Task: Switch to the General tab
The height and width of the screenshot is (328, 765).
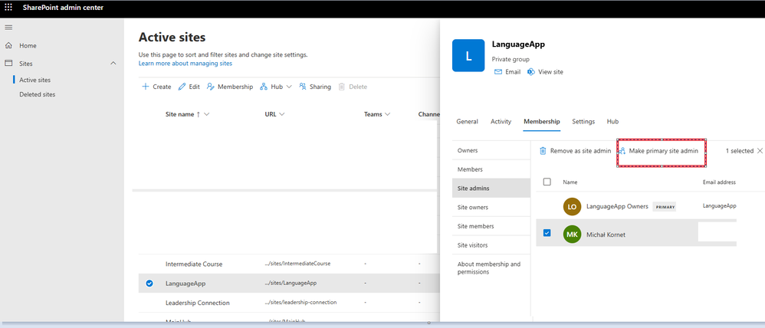Action: 467,122
